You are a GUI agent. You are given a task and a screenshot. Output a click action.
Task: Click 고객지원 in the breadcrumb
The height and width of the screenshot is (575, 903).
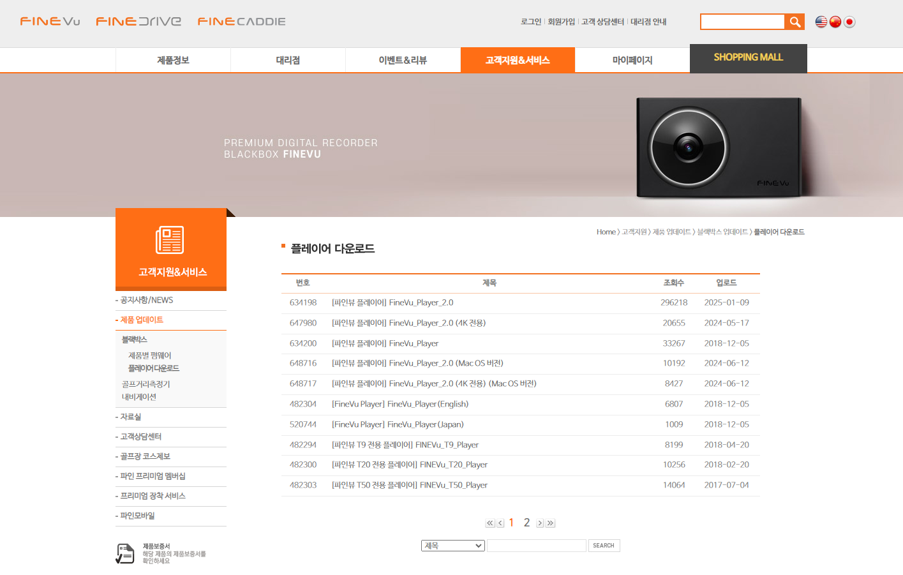[x=634, y=232]
